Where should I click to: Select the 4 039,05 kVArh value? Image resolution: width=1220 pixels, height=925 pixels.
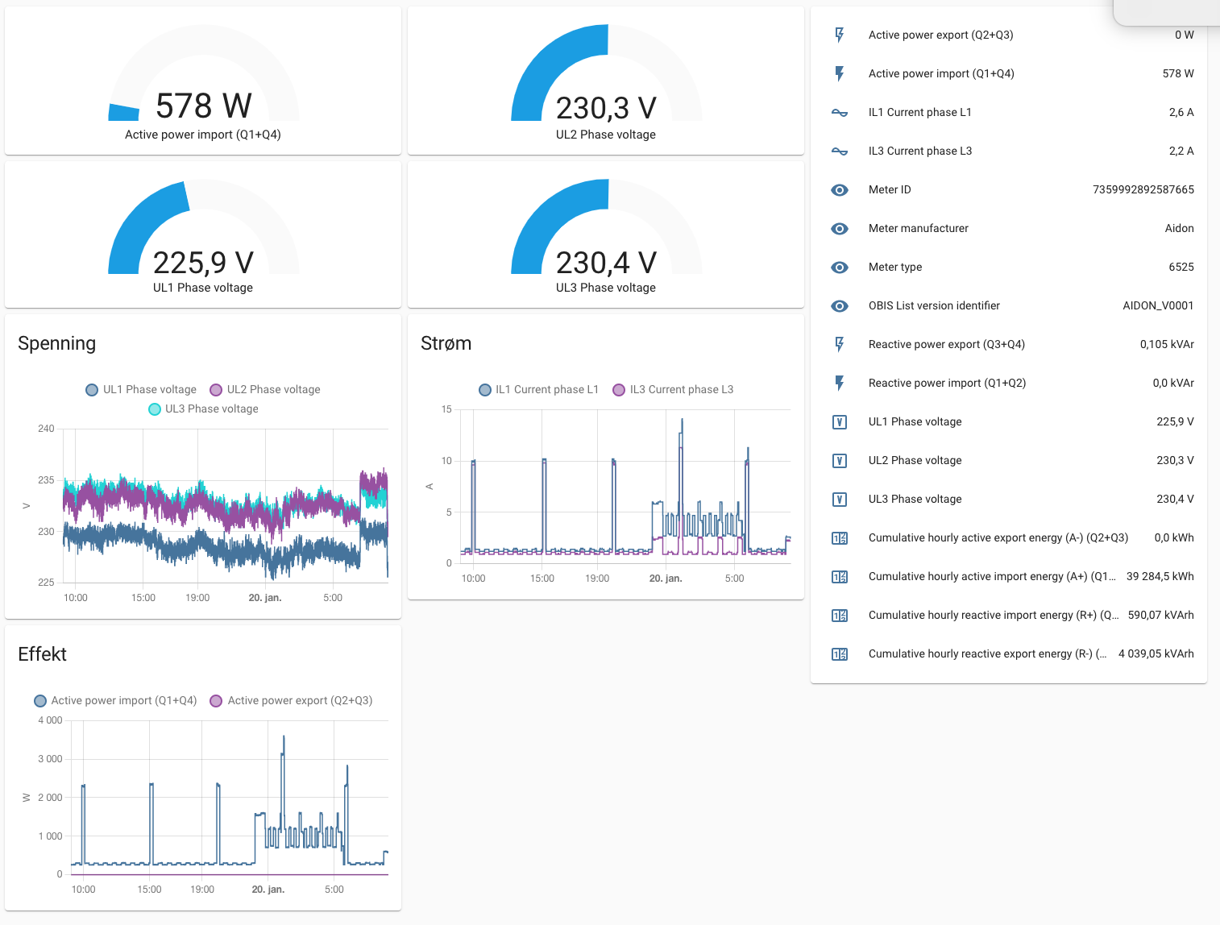coord(1156,653)
